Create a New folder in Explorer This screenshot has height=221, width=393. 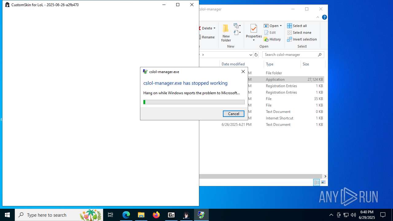(226, 33)
